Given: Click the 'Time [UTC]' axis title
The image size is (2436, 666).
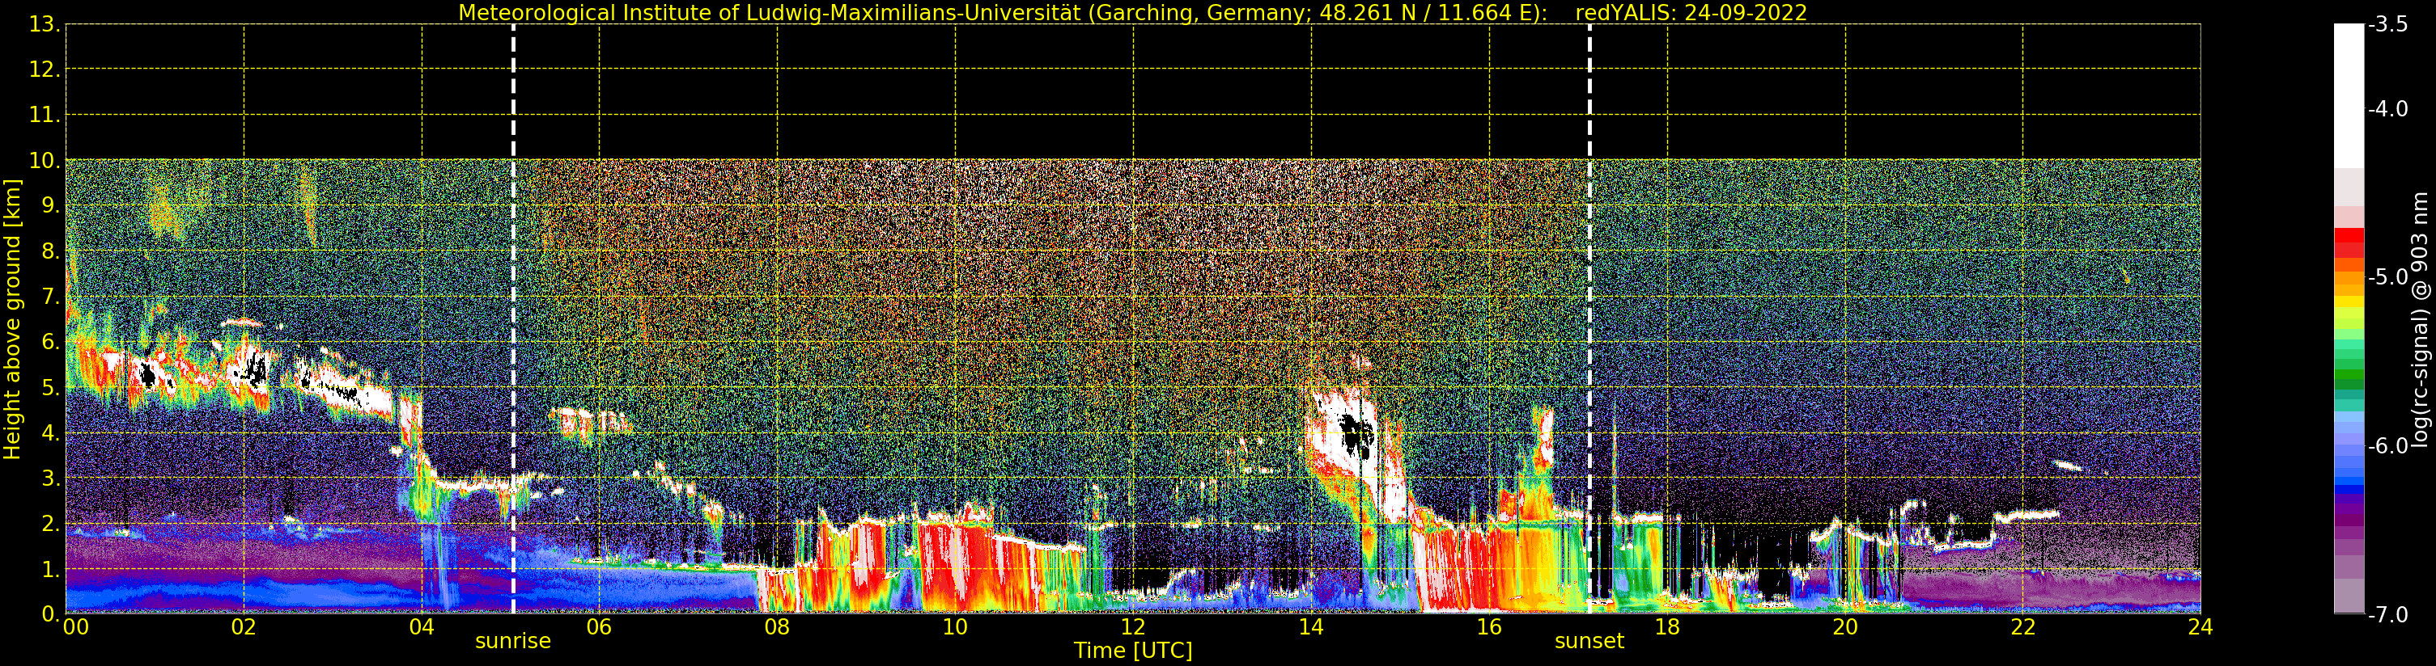Looking at the screenshot, I should pos(1132,651).
